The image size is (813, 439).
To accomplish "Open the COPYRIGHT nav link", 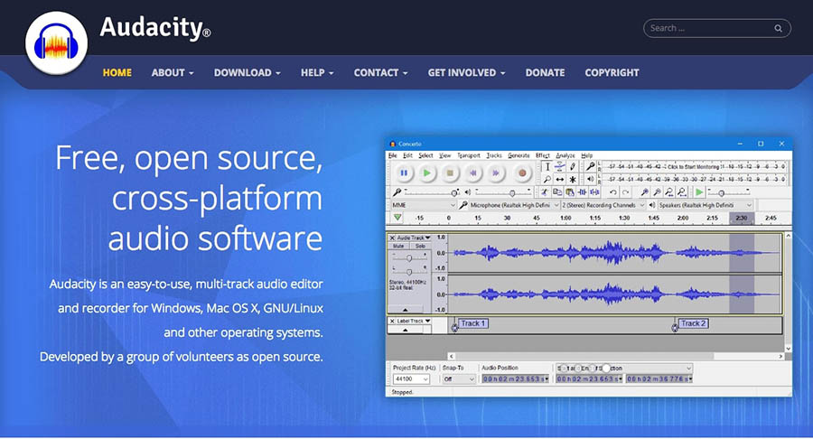I will point(612,72).
